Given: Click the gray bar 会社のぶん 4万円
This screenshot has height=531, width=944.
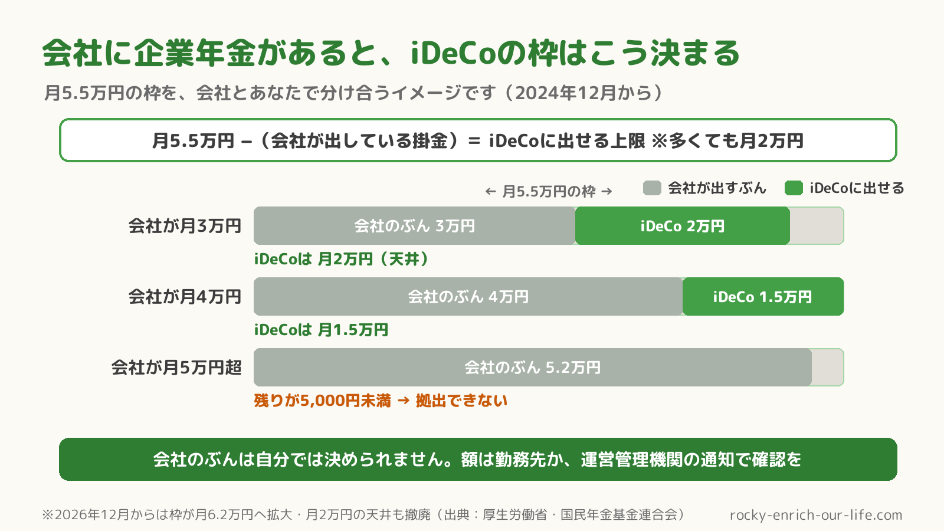Looking at the screenshot, I should [468, 297].
